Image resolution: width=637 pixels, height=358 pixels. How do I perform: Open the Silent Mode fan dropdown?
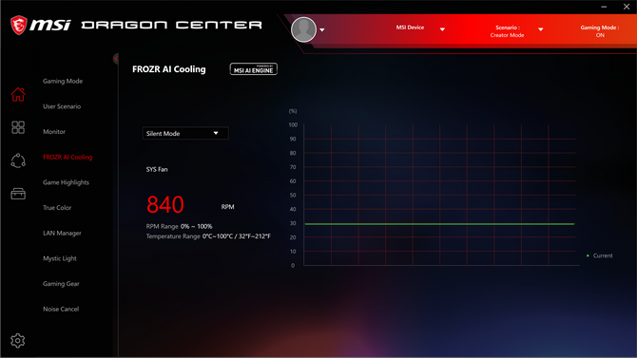click(x=185, y=133)
